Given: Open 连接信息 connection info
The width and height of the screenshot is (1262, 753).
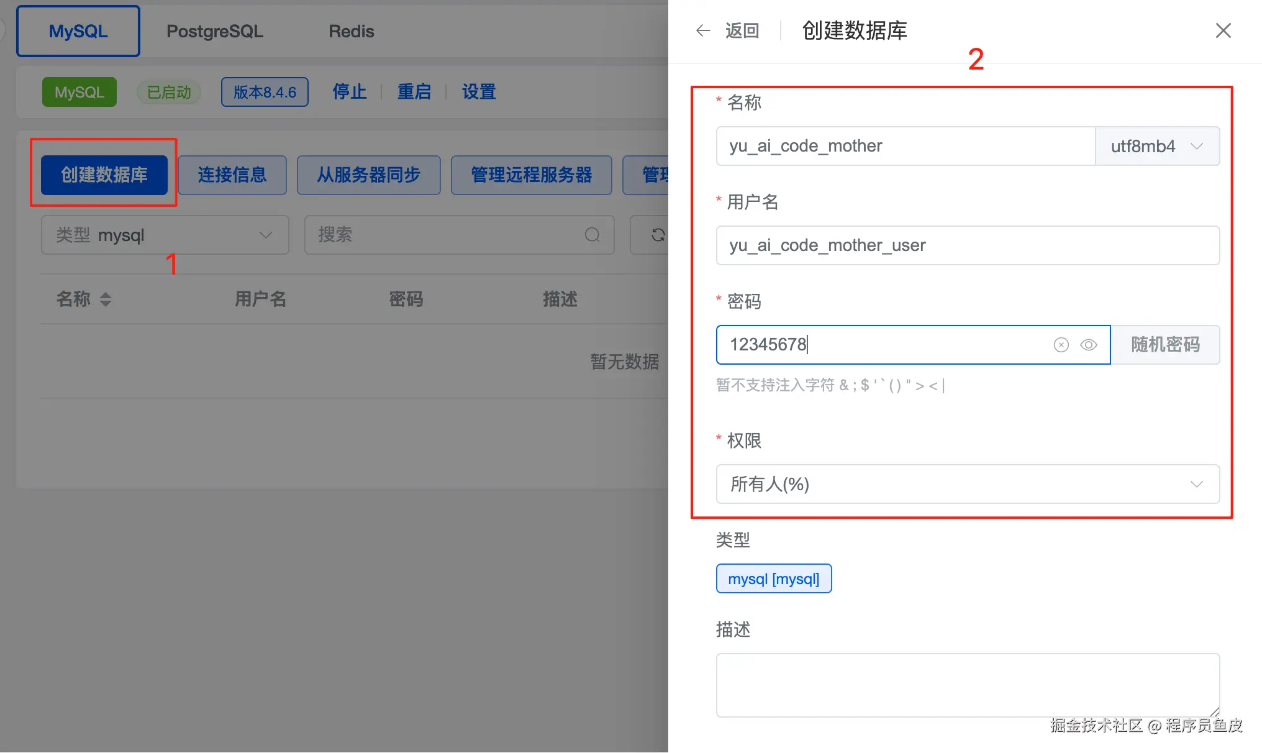Looking at the screenshot, I should coord(232,175).
